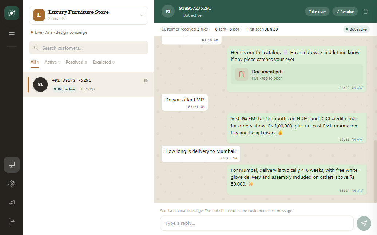Click 'Live · Aria · design concierge' status
Viewport: 377px width, 235px height.
tap(59, 32)
